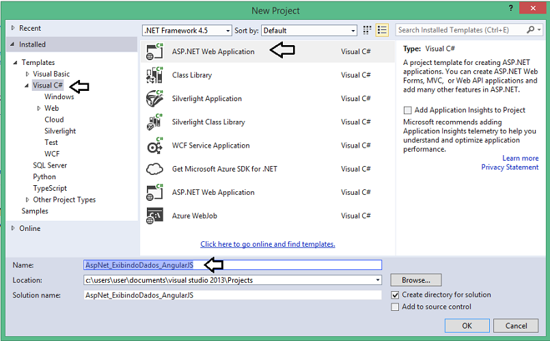The height and width of the screenshot is (341, 550).
Task: Select WCF Service Application template row
Action: coord(268,146)
